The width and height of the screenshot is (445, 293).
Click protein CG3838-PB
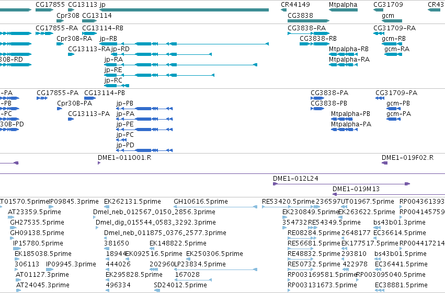(317, 109)
